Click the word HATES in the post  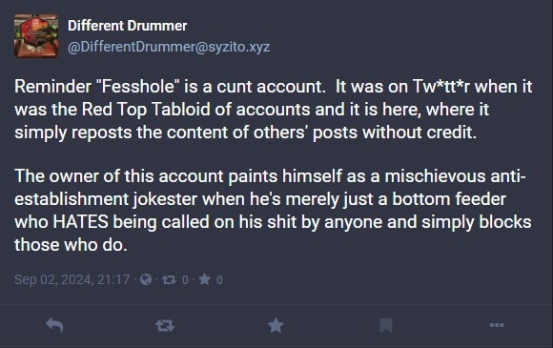pyautogui.click(x=80, y=222)
